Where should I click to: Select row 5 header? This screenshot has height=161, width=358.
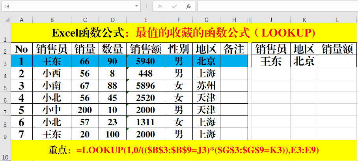[6, 85]
